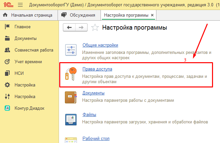Click the Файлы tray icon
220x143 pixels.
(71, 119)
